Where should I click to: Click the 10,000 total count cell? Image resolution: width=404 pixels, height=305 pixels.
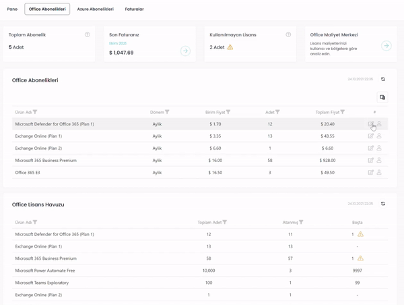coord(209,271)
